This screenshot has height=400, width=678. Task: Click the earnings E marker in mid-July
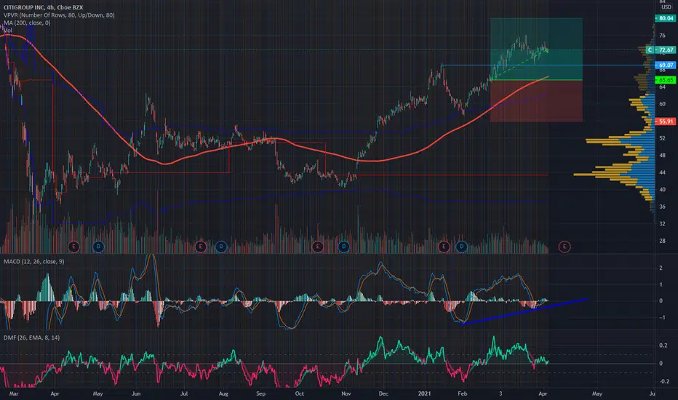[x=200, y=247]
